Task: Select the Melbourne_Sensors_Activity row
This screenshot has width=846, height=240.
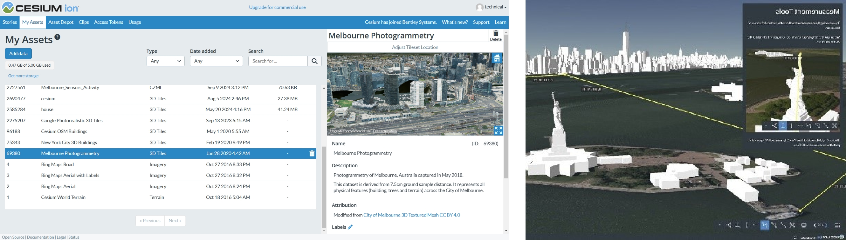Action: tap(161, 88)
